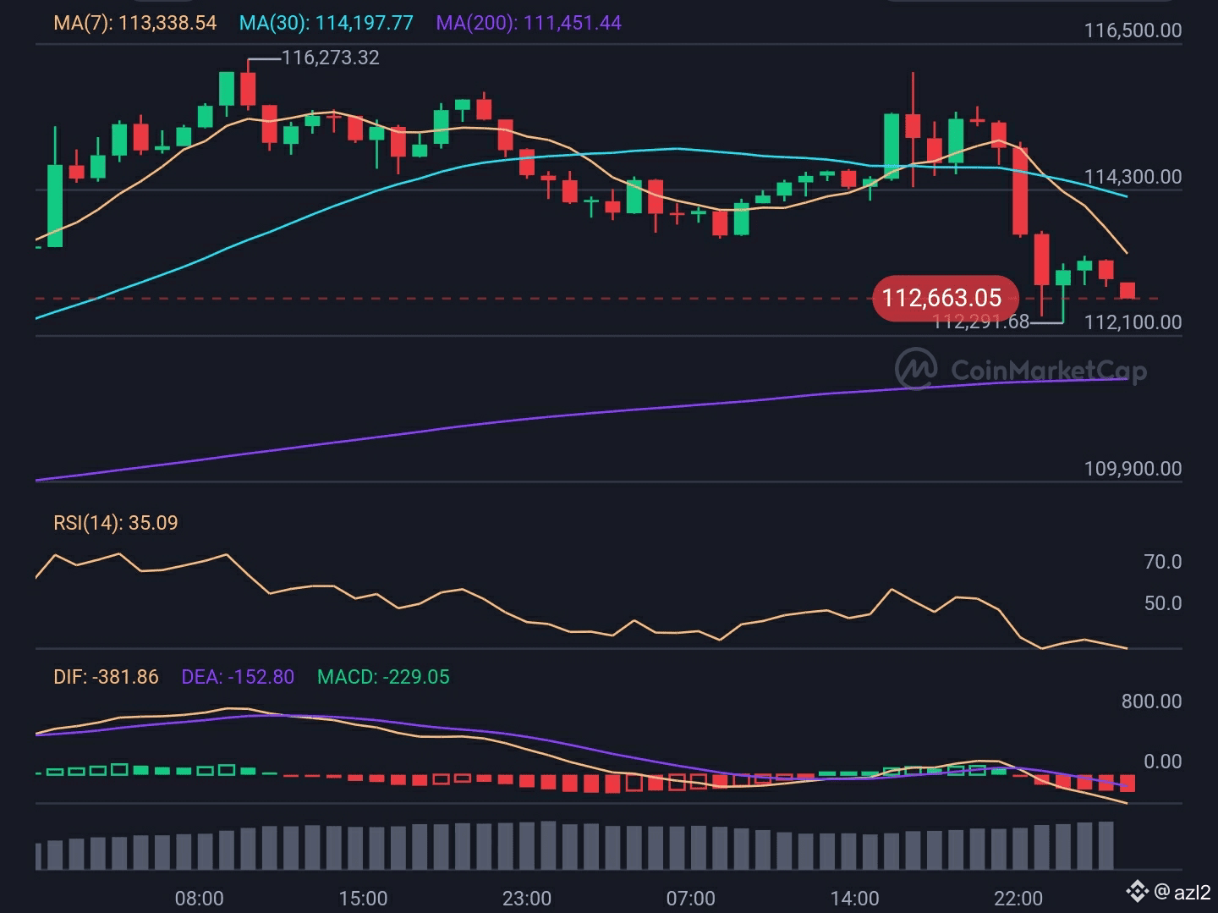Click the 23:00 time axis label
Screen dimensions: 1218x913
pyautogui.click(x=527, y=899)
